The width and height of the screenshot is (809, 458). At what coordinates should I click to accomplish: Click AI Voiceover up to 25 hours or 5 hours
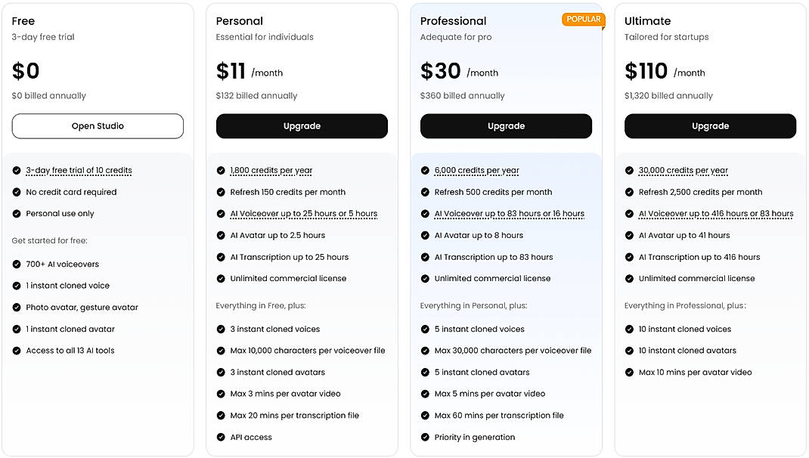click(x=303, y=213)
